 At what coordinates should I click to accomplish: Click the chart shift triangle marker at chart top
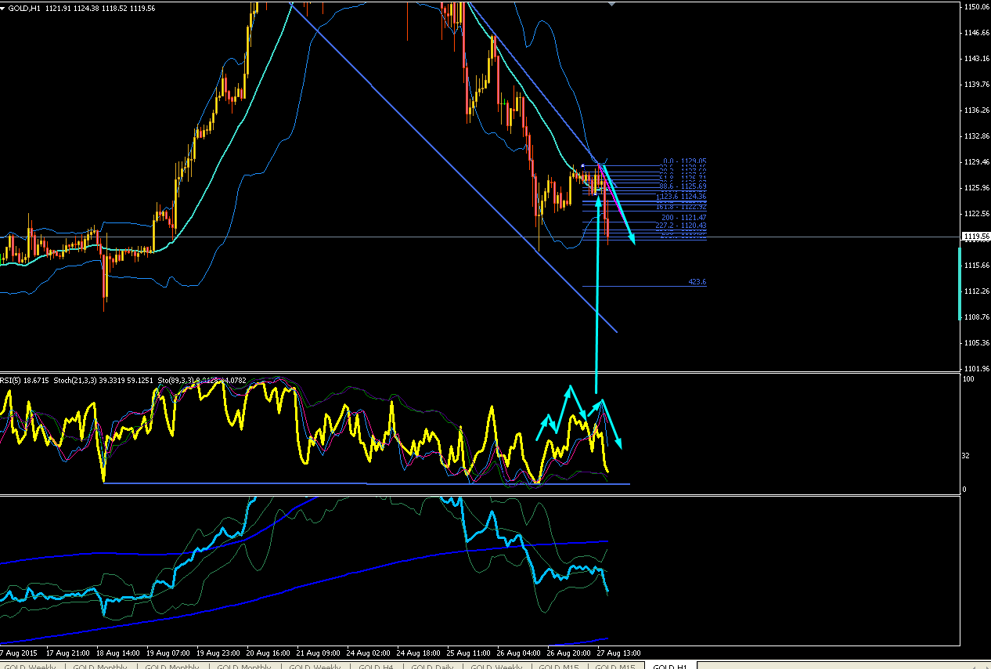pos(611,4)
